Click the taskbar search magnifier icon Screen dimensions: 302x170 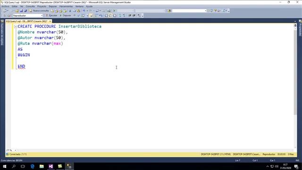tap(14, 166)
